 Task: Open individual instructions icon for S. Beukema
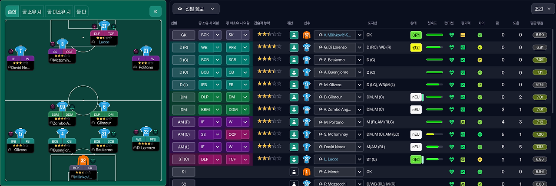tap(294, 60)
